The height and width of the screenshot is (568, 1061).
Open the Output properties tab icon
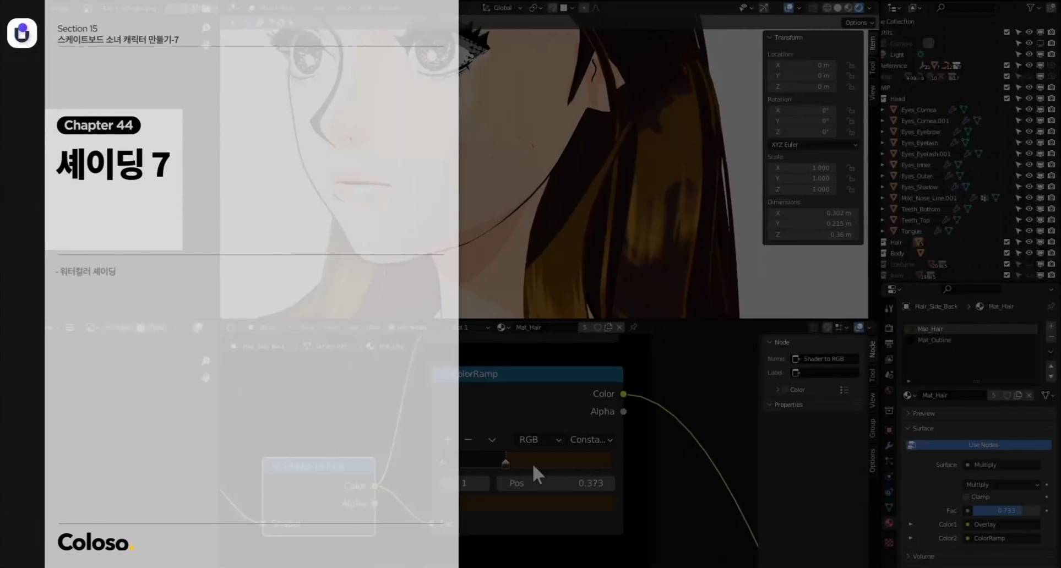click(x=889, y=343)
